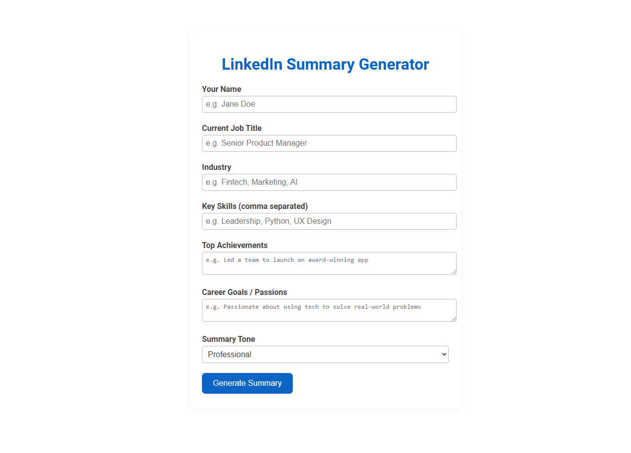Click the Industry field label
Viewport: 631px width, 453px height.
(216, 167)
